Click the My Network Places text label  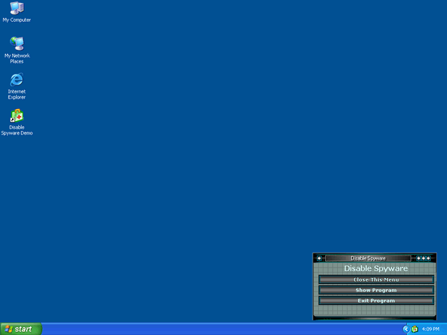pos(16,58)
